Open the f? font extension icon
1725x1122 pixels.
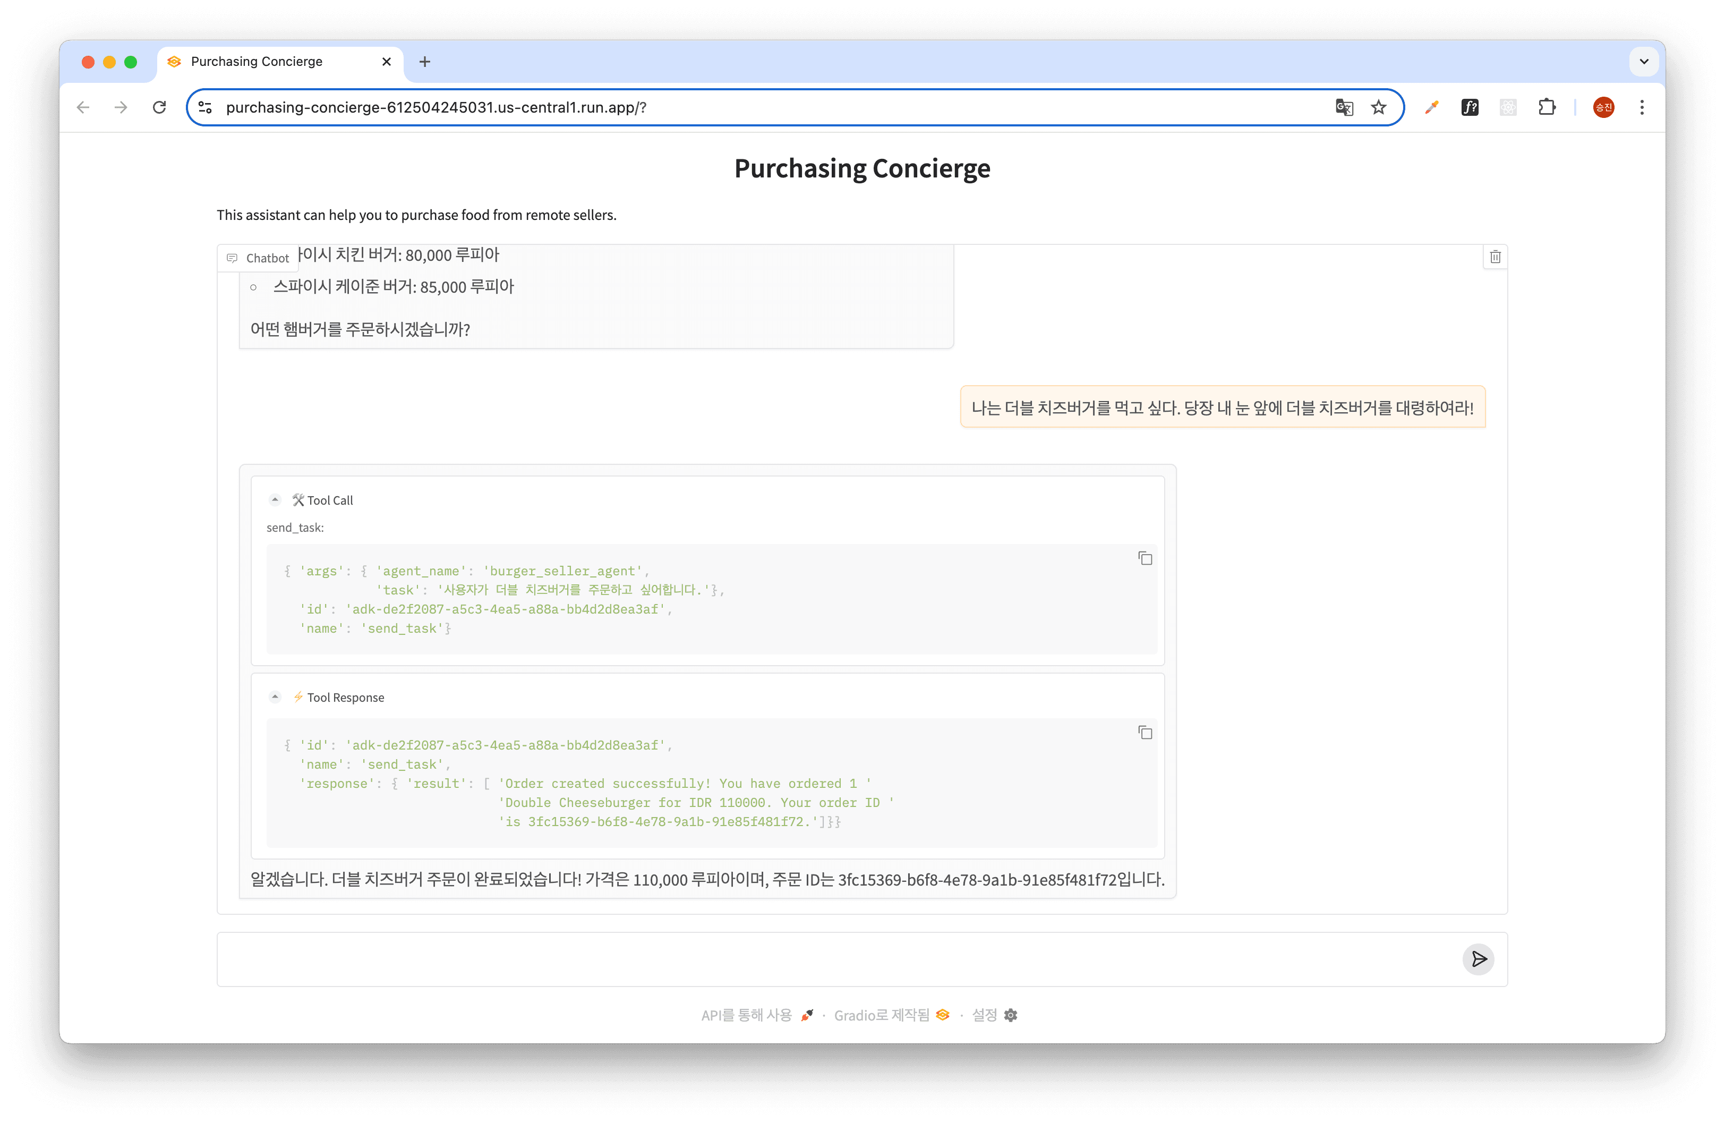[1470, 107]
